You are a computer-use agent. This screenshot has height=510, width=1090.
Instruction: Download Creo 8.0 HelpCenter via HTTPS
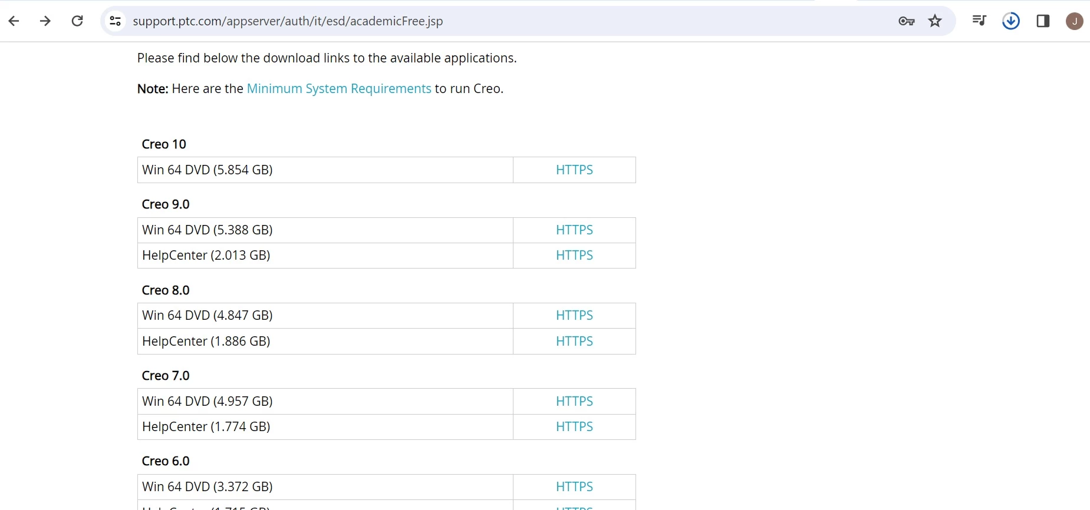point(574,341)
